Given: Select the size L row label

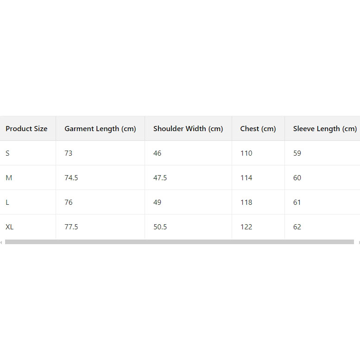Looking at the screenshot, I should [x=7, y=202].
